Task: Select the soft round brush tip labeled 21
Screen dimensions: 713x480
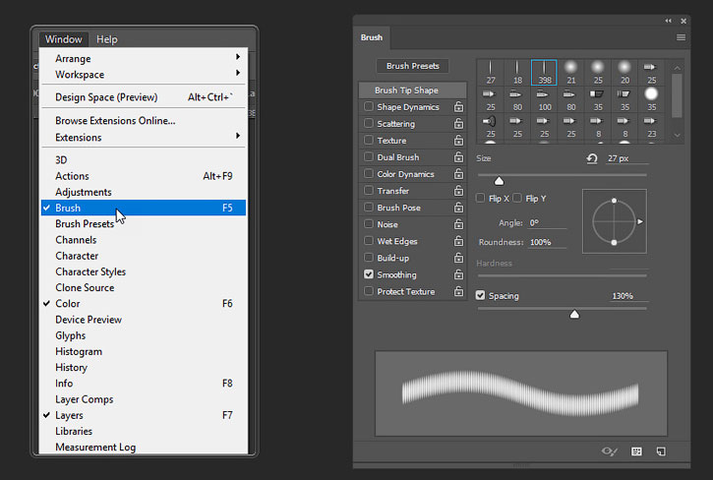Action: (x=570, y=73)
